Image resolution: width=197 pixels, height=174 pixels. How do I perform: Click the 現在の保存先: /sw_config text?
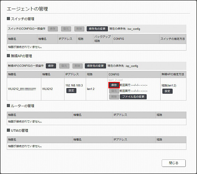(125, 29)
